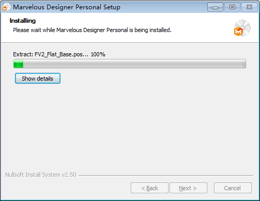
Task: Click the Extract FV2_Flat_Base.pos status text
Action: coord(51,54)
